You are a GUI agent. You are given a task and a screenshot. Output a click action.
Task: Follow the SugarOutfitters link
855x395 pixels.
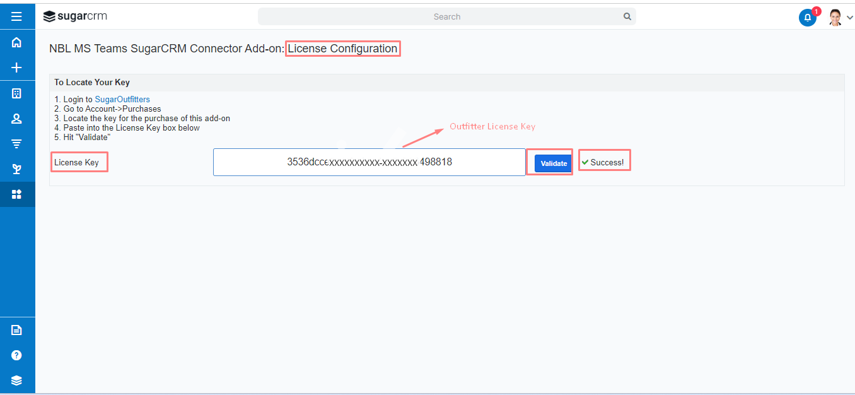(122, 99)
